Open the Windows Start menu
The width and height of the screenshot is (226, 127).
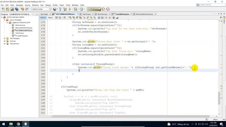tap(3, 124)
